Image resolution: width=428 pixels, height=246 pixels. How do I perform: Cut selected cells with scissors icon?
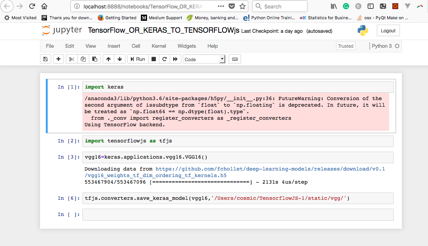pyautogui.click(x=71, y=59)
